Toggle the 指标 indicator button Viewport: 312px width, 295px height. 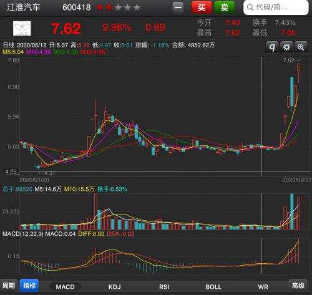[x=29, y=285]
